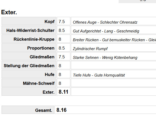156x117 pixels.
Task: Select the Rückenlinie-Kruppe row label
Action: tap(34, 39)
